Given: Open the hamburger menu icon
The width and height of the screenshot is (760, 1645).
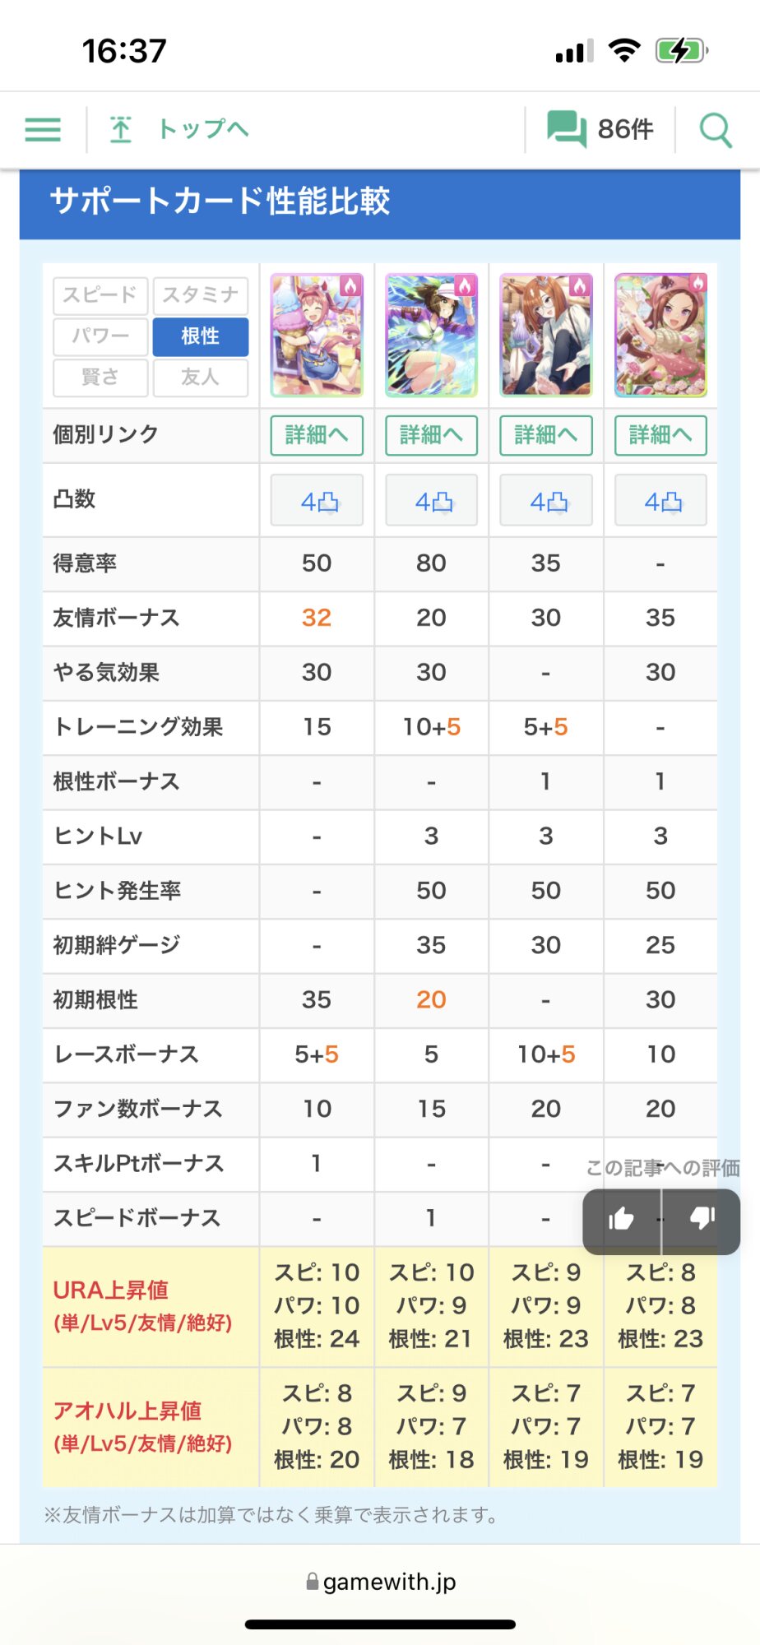Looking at the screenshot, I should coord(43,130).
